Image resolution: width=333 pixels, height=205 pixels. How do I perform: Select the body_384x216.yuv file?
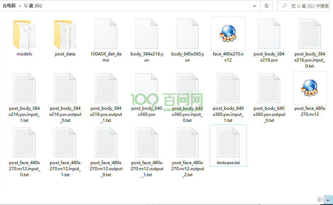146,35
